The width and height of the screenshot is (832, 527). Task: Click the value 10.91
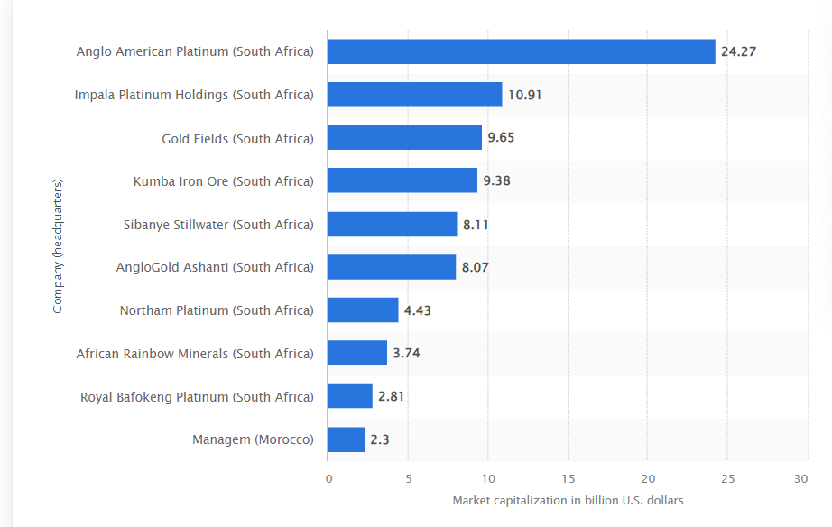525,95
